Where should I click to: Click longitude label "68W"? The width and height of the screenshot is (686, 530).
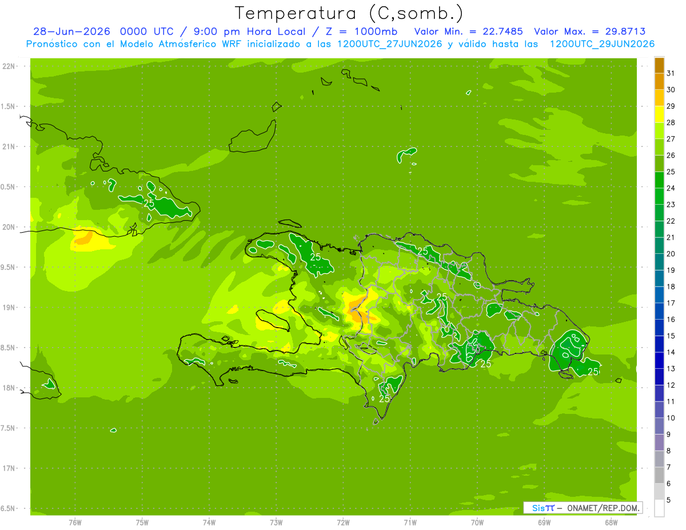(x=611, y=522)
